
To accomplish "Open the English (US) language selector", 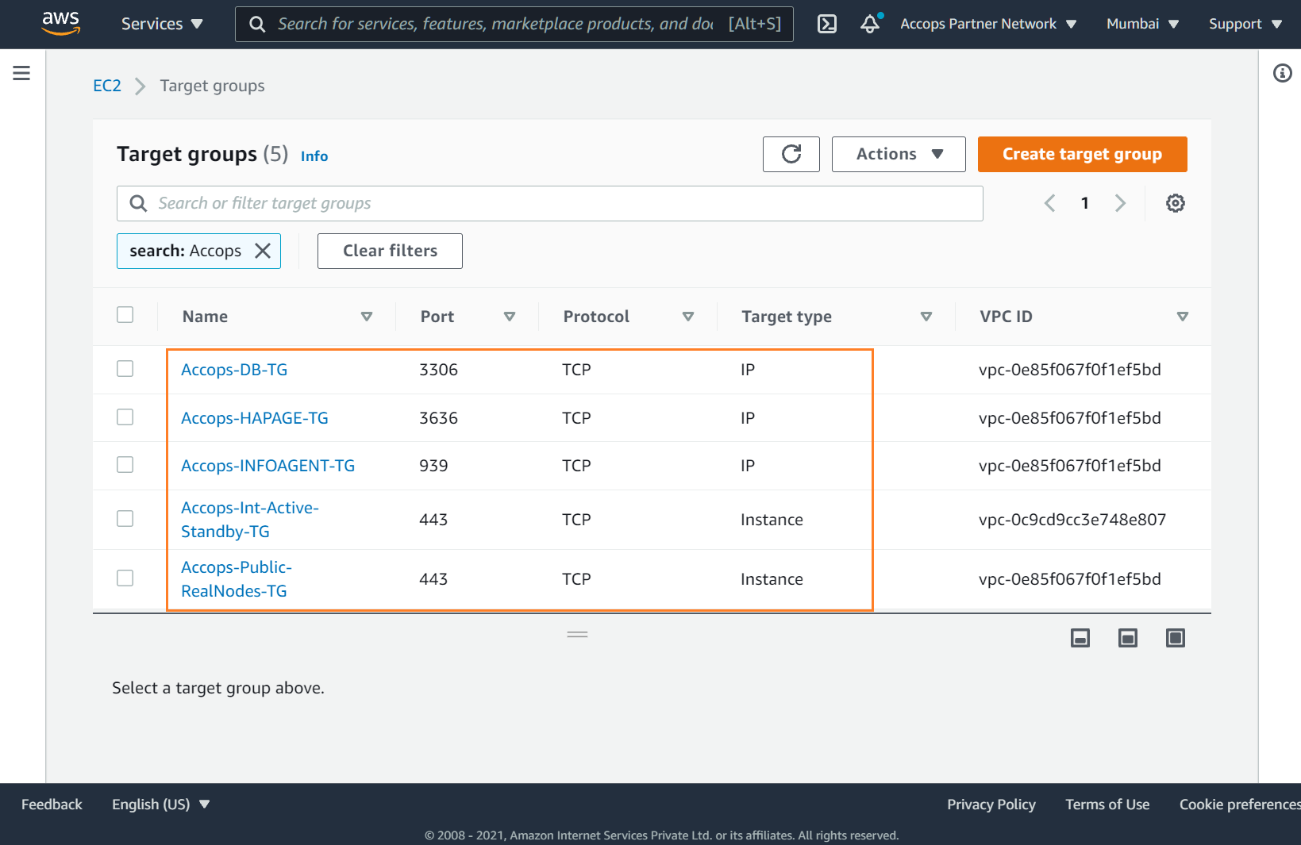I will [161, 805].
